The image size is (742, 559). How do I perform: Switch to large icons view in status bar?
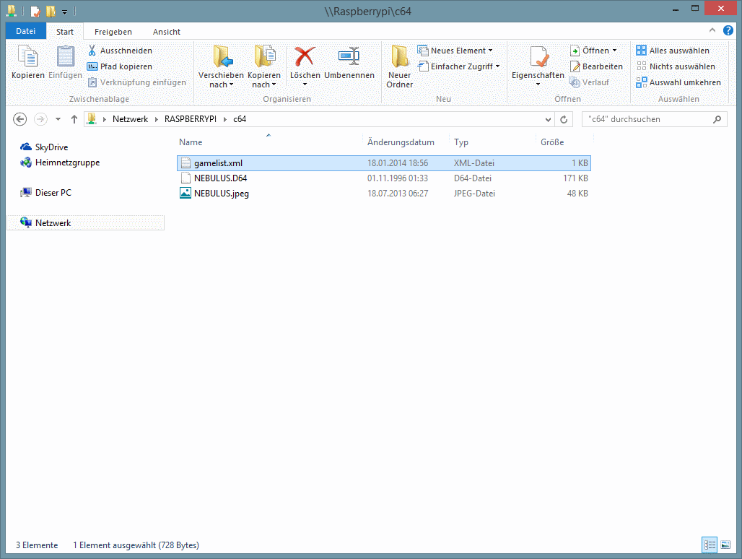(x=725, y=545)
